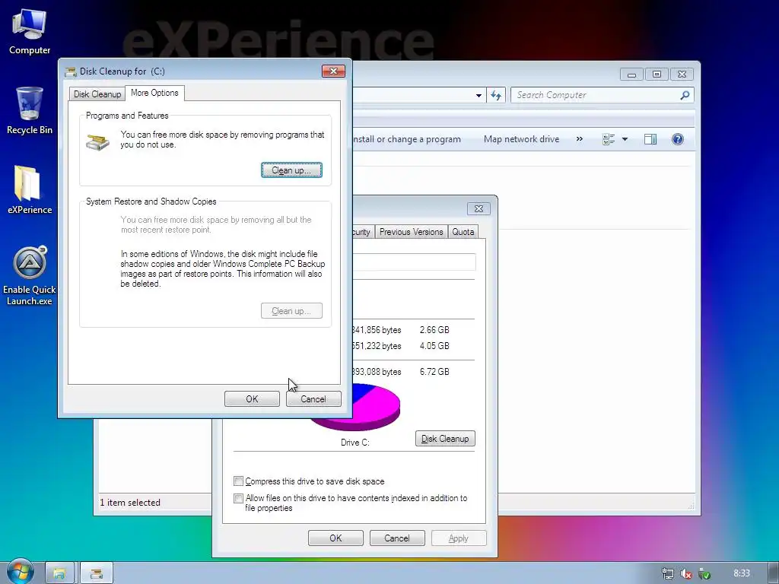Select the More Options tab
The width and height of the screenshot is (779, 584).
click(154, 93)
